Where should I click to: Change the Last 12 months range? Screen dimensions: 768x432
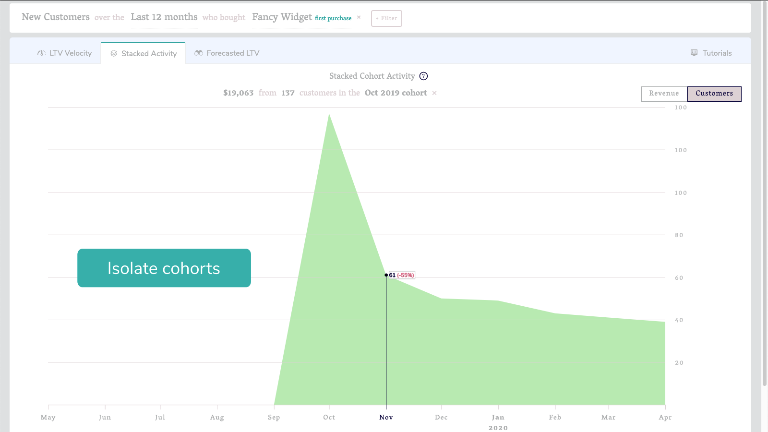point(164,17)
